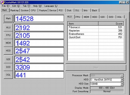
Task: Switch to the System tab
Action: 25,10
